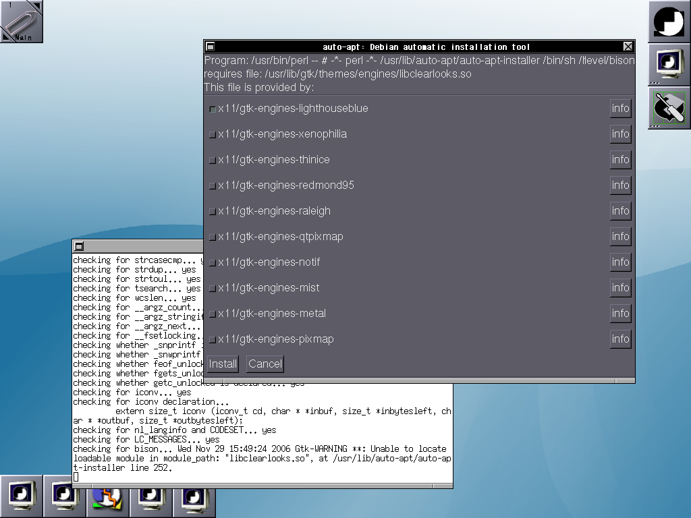Open the preferences screwdriver dock icon
The image size is (691, 518).
tap(669, 107)
